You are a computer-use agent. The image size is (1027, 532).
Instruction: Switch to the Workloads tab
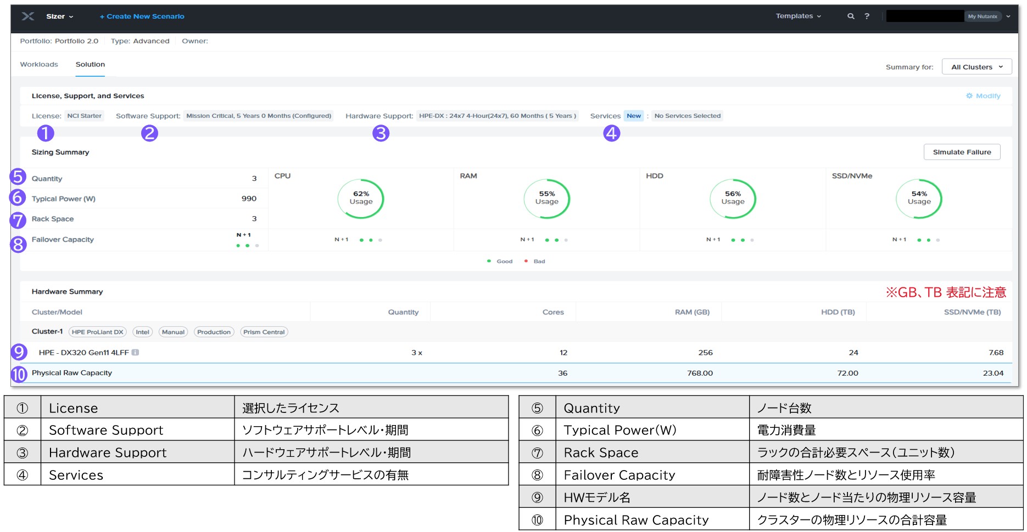(39, 64)
